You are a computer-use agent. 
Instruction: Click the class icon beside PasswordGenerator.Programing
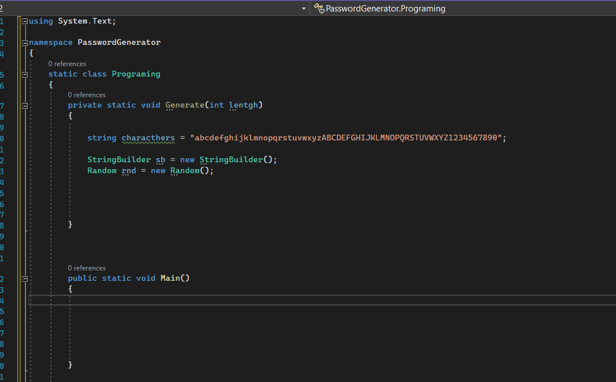[319, 8]
